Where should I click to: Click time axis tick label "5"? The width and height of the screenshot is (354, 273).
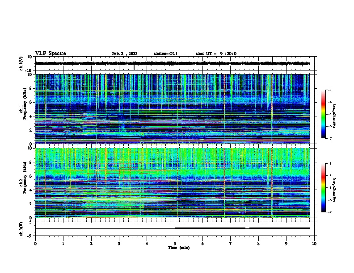175,244
